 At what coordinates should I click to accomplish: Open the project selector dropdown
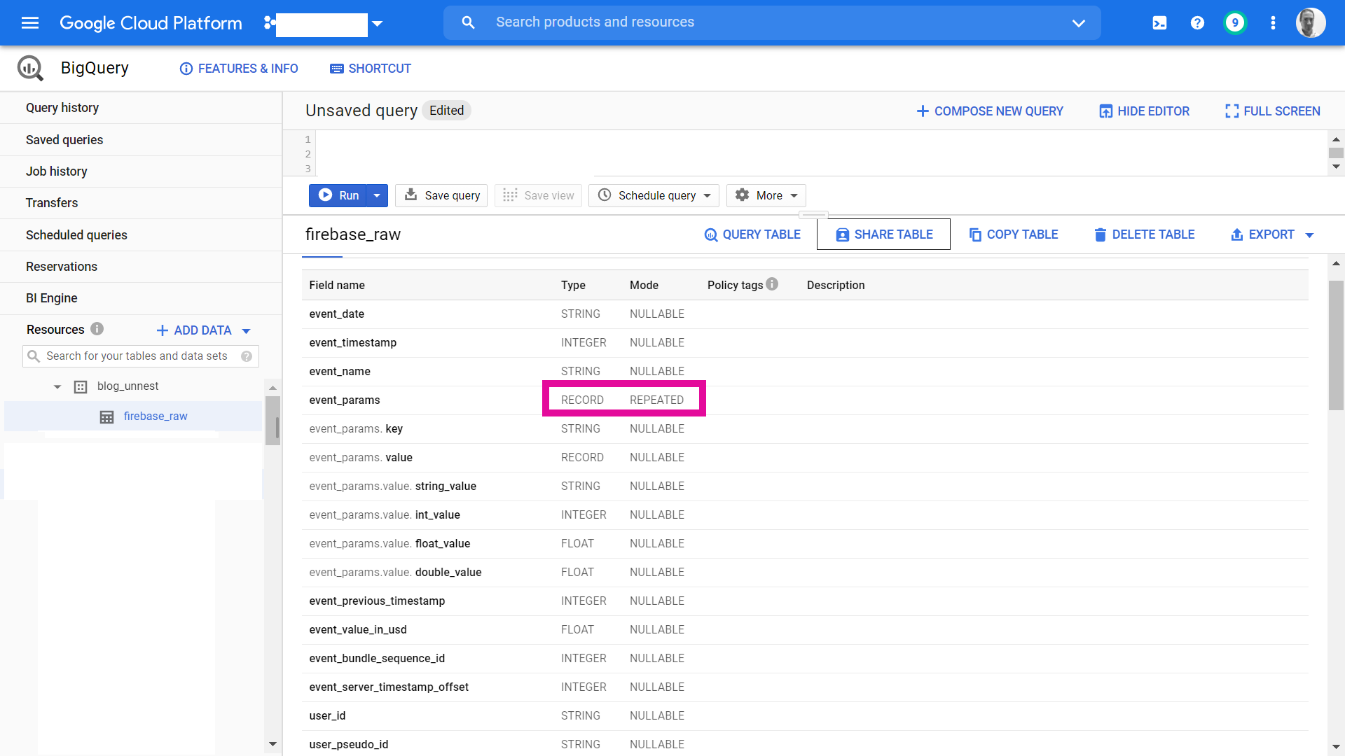click(x=378, y=24)
